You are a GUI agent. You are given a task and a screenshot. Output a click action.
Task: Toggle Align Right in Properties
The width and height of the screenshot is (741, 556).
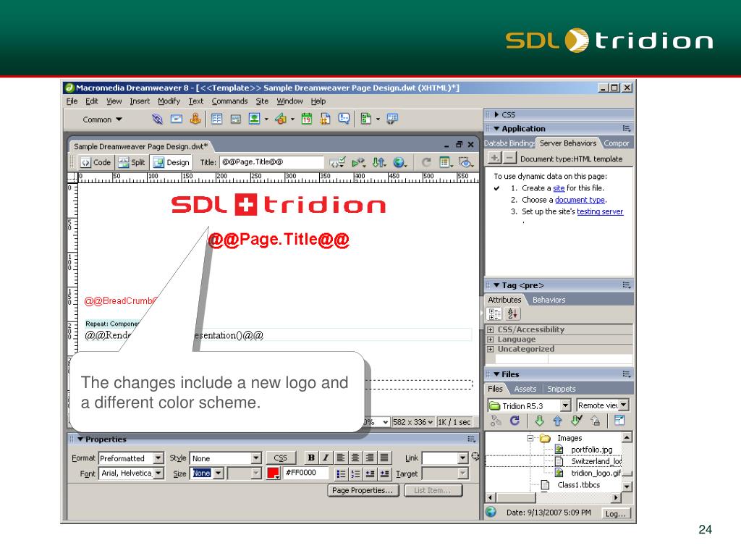coord(370,458)
